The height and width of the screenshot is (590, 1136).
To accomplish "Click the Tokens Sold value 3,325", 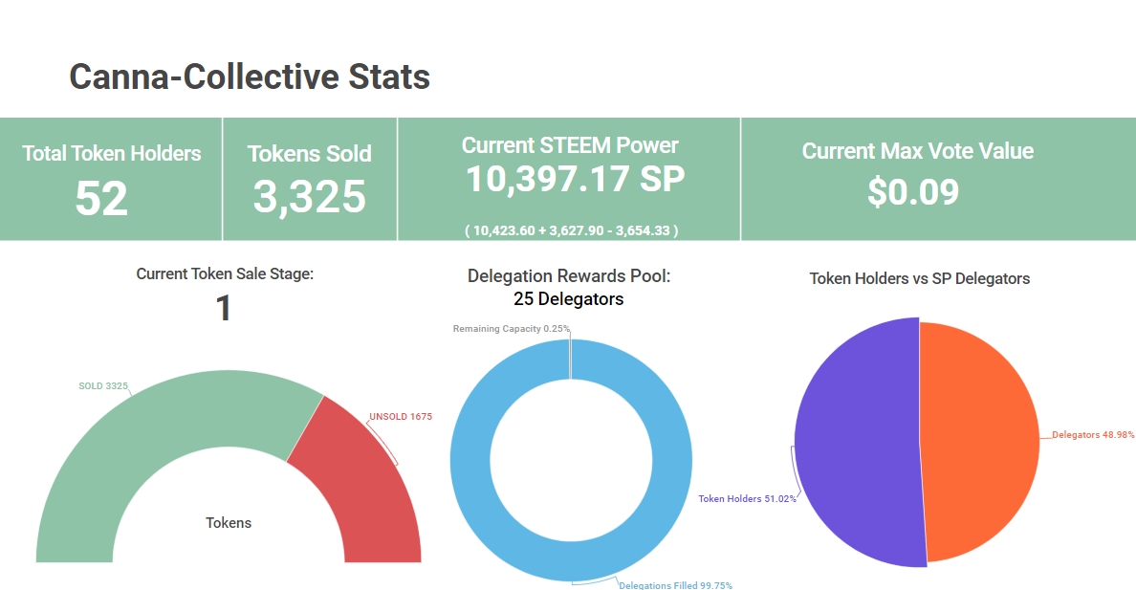I will click(x=309, y=197).
